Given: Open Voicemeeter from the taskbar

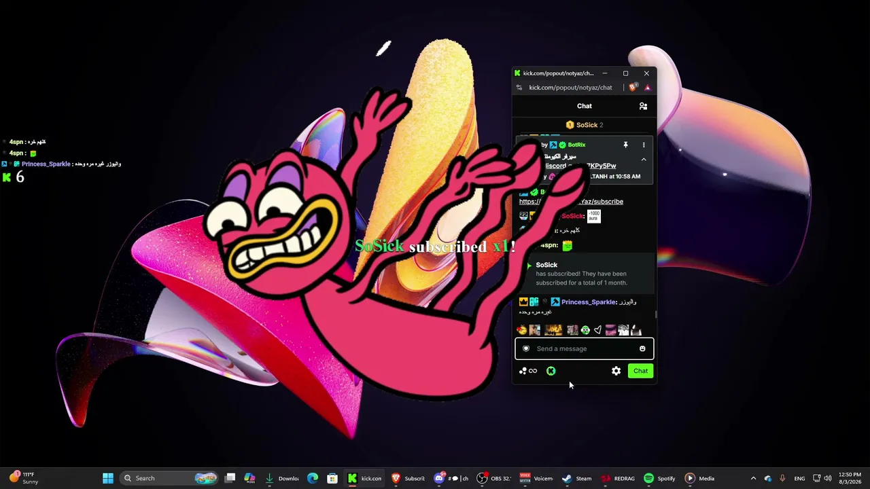Looking at the screenshot, I should (537, 478).
